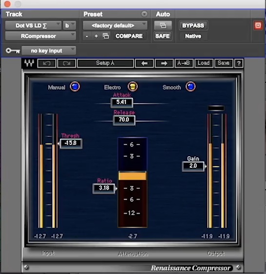Open the no key input dropdown
Image resolution: width=266 pixels, height=274 pixels.
pos(49,51)
